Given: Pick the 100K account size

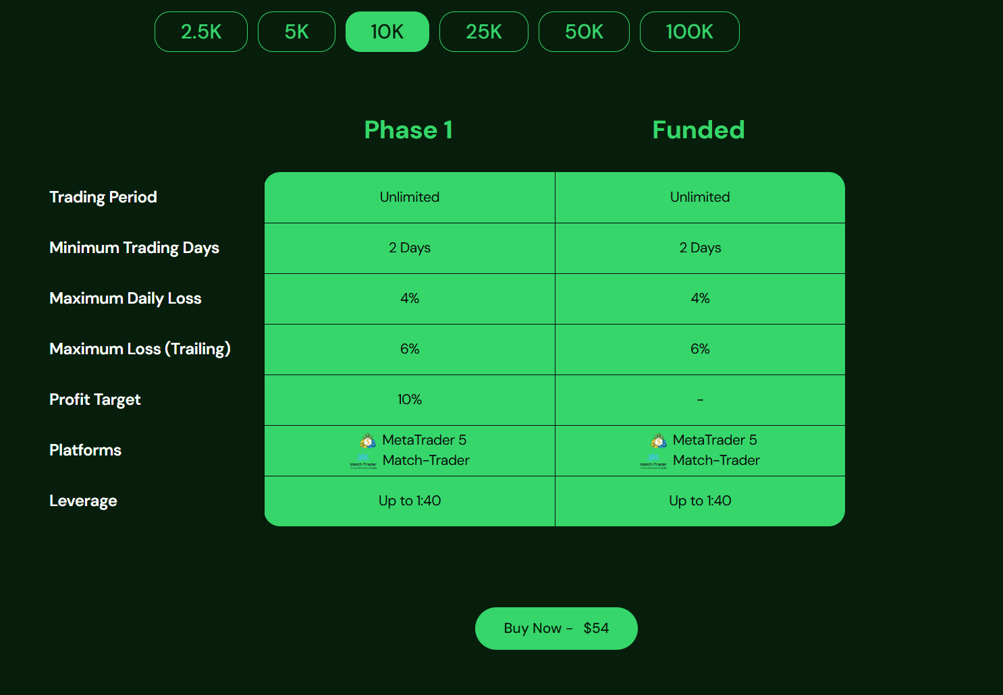Looking at the screenshot, I should pyautogui.click(x=689, y=32).
